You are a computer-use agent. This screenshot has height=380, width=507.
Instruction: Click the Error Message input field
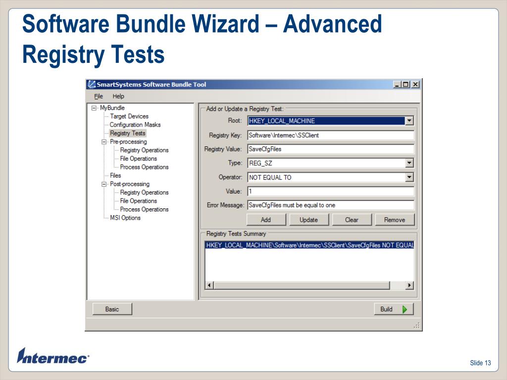point(331,205)
